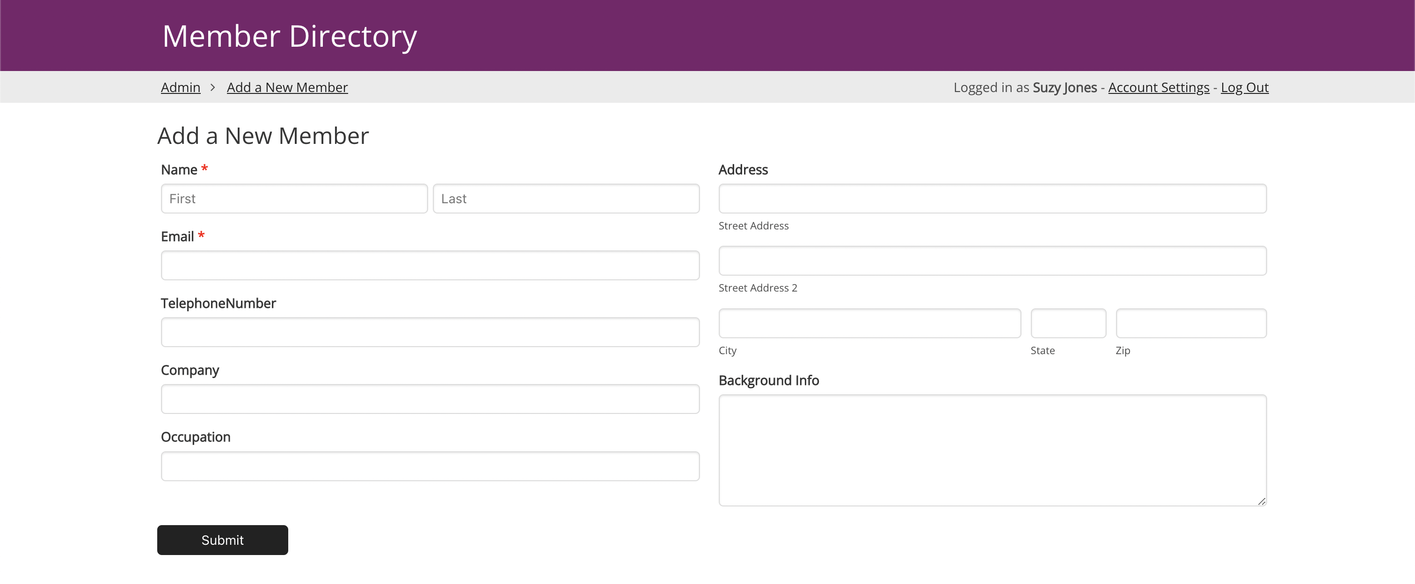This screenshot has width=1415, height=584.
Task: Click the Street Address field
Action: click(x=992, y=199)
